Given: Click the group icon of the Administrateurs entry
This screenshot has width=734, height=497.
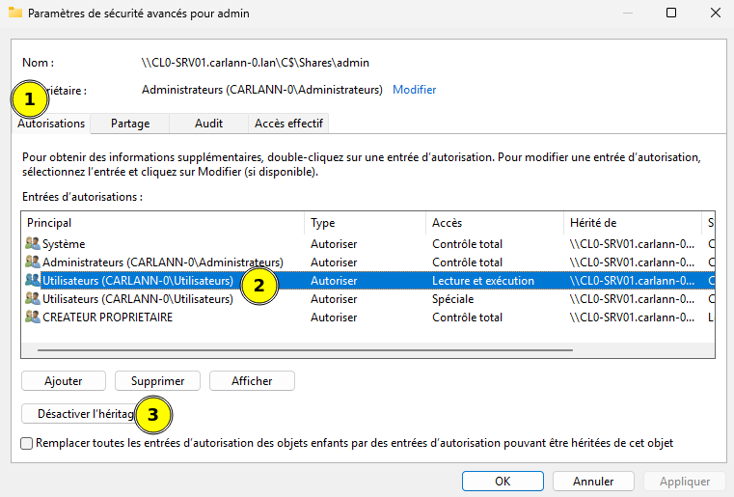Looking at the screenshot, I should (32, 262).
